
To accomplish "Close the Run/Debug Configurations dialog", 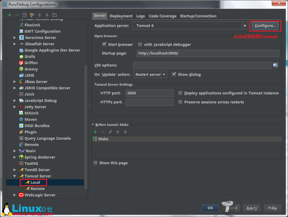I will (x=279, y=3).
